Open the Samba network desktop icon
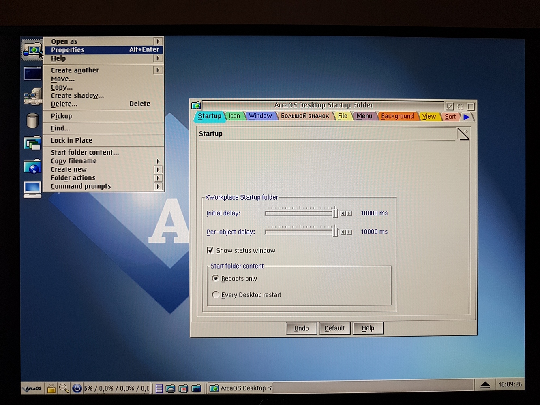This screenshot has width=540, height=405. [32, 96]
